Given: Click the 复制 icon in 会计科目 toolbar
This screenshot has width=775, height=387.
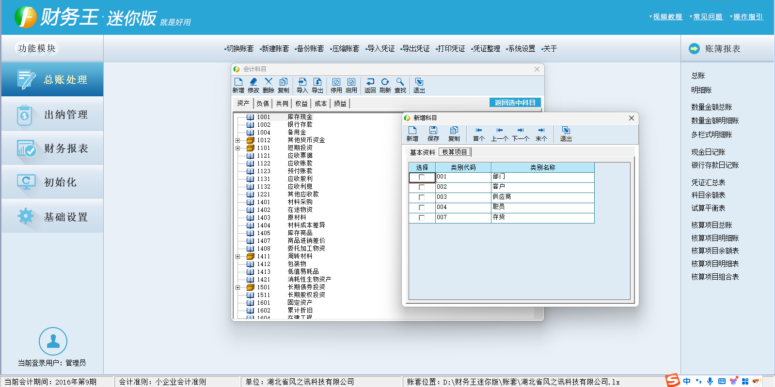Looking at the screenshot, I should (x=284, y=85).
